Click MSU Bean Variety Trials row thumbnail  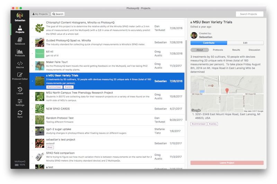pos(39,81)
